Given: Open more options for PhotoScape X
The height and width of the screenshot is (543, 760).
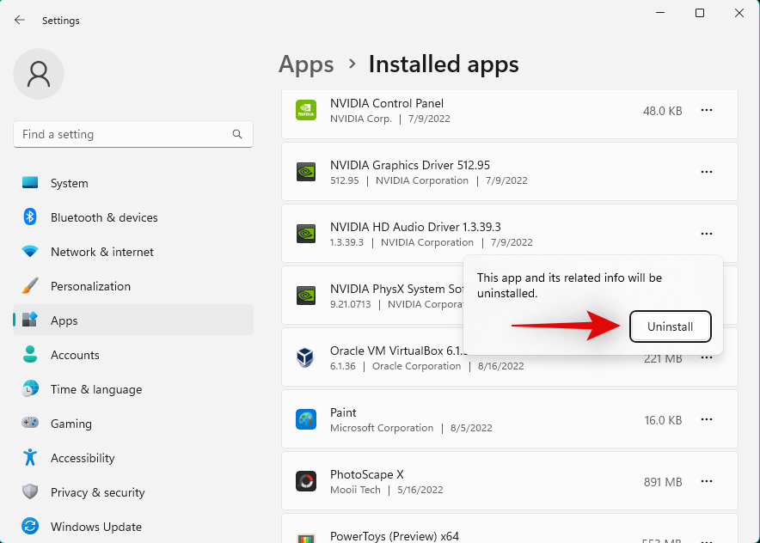Looking at the screenshot, I should click(x=707, y=481).
